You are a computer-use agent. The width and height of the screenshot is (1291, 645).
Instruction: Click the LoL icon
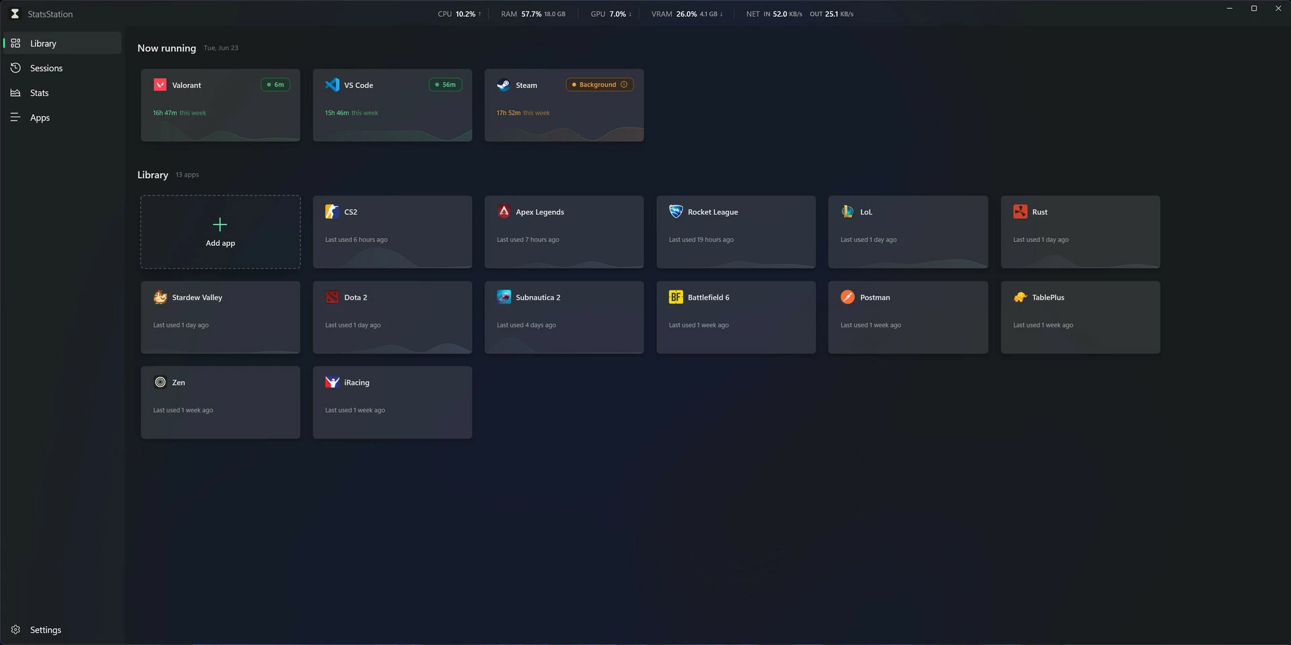847,212
